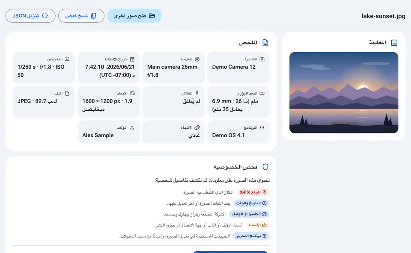Click the copy as text button
Viewport: 411px width, 253px height.
pos(81,16)
